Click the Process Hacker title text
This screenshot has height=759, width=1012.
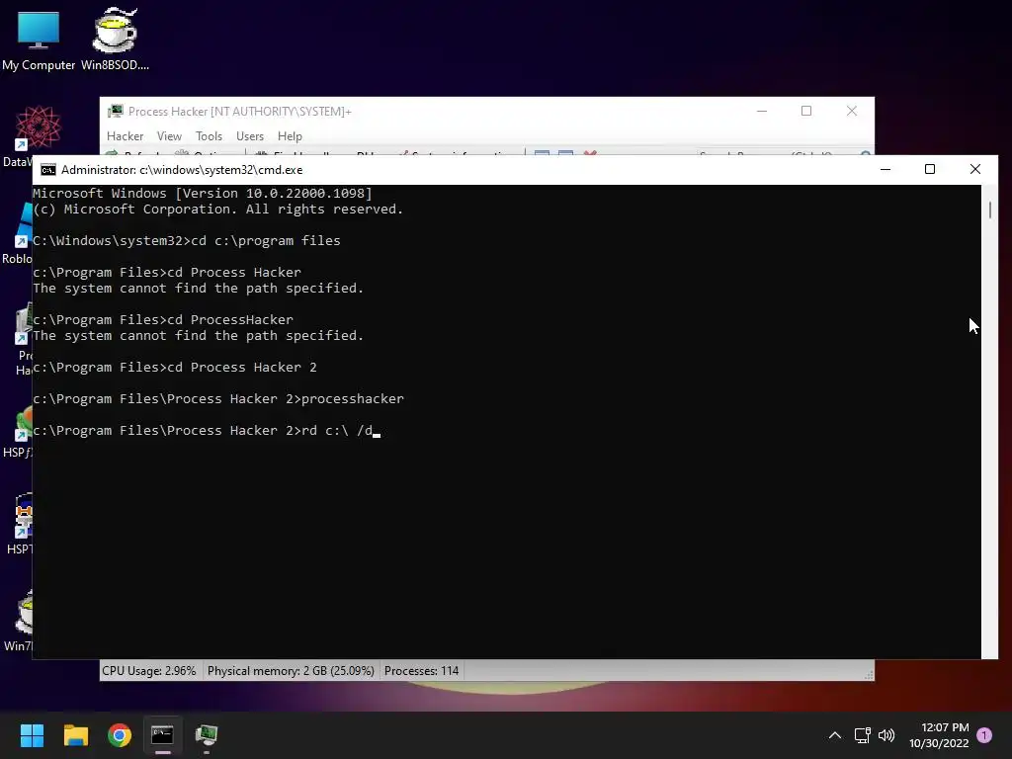[239, 112]
